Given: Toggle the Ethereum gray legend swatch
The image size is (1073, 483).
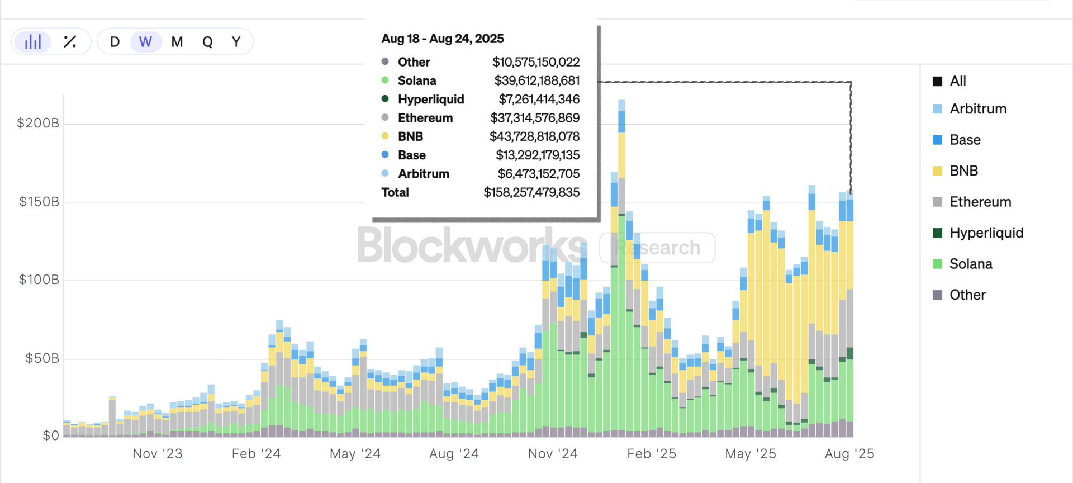Looking at the screenshot, I should 938,202.
